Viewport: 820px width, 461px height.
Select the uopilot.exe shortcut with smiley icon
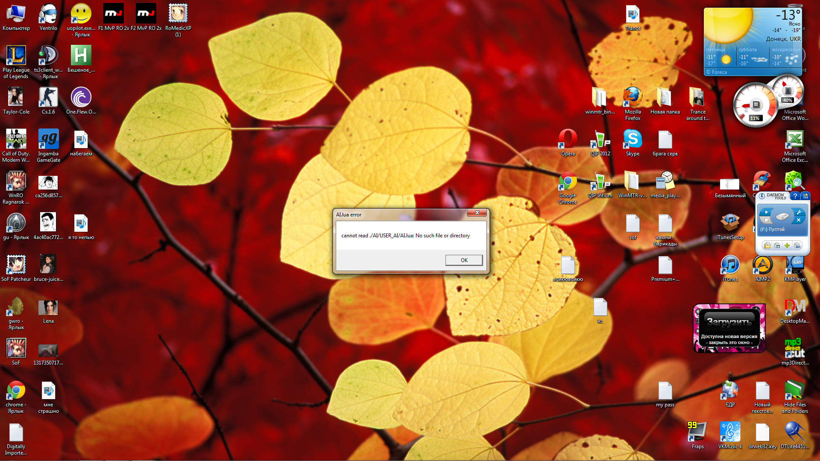pos(81,20)
